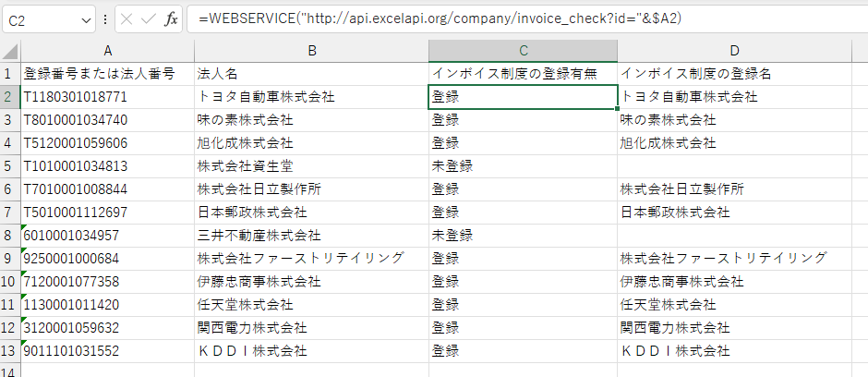The width and height of the screenshot is (868, 377).
Task: Select 株式会社ファーストリテイリング in column D
Action: point(723,258)
